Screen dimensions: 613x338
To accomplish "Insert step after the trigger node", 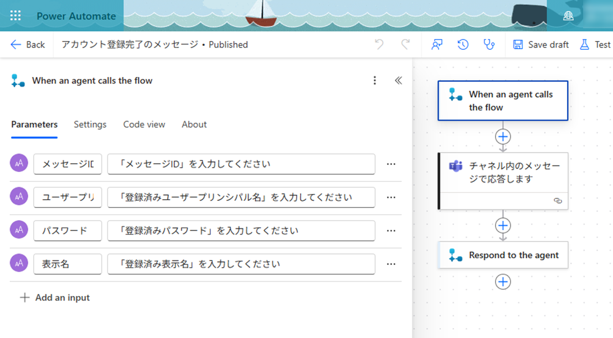I will click(503, 137).
